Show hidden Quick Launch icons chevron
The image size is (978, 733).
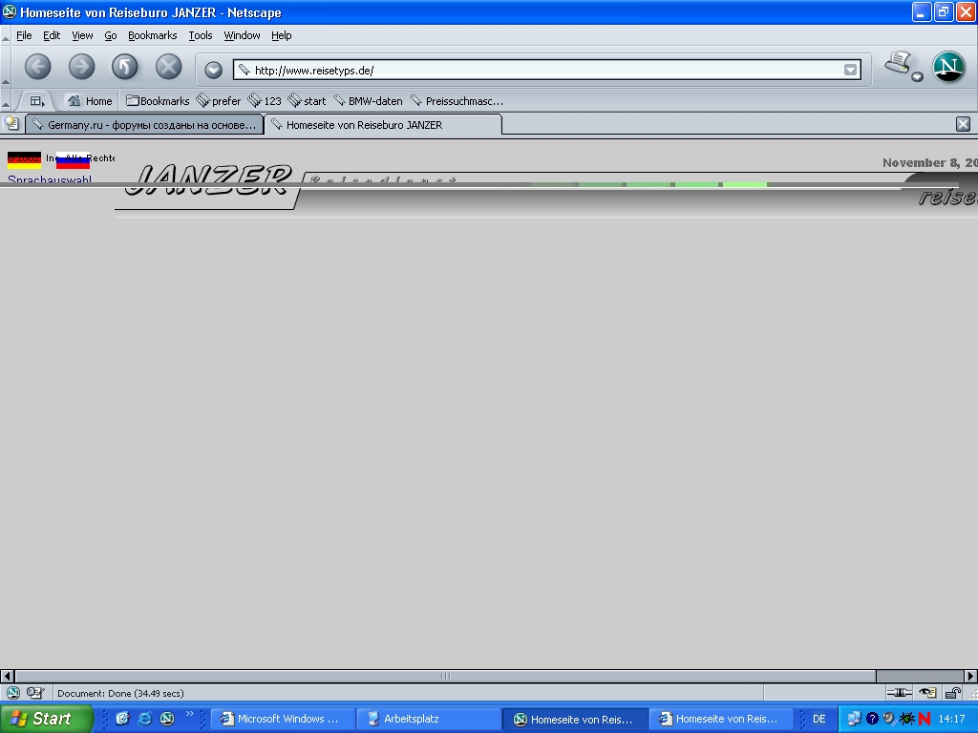(x=190, y=714)
